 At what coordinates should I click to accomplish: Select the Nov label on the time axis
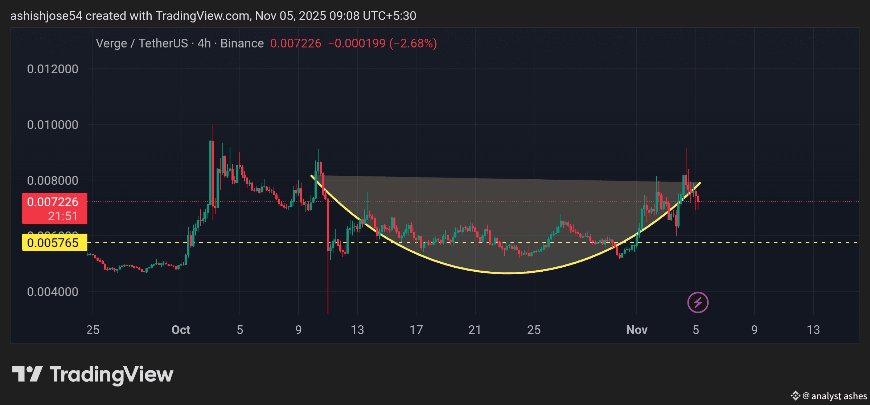[x=637, y=330]
